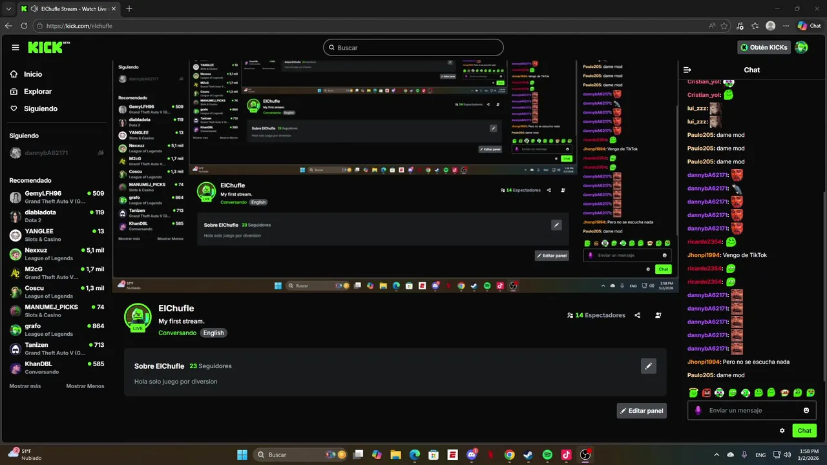Image resolution: width=827 pixels, height=465 pixels.
Task: Click the browser address bar URL
Action: (79, 26)
